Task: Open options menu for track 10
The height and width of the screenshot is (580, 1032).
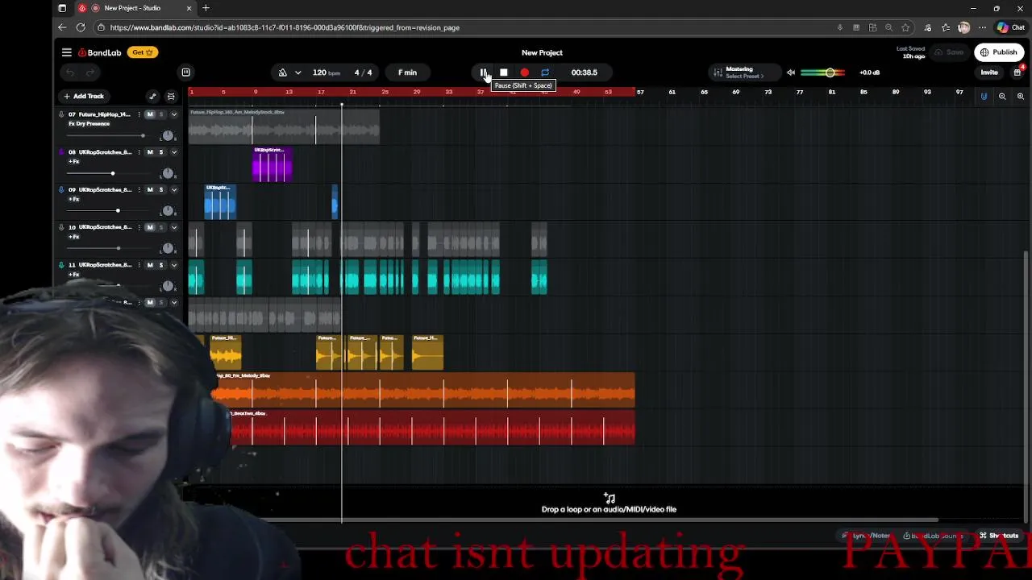Action: pos(139,227)
